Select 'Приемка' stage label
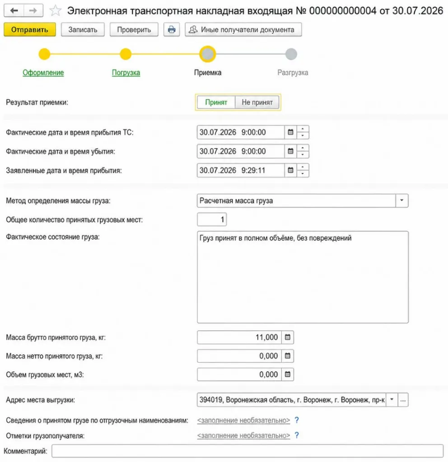This screenshot has height=462, width=448. click(x=208, y=73)
